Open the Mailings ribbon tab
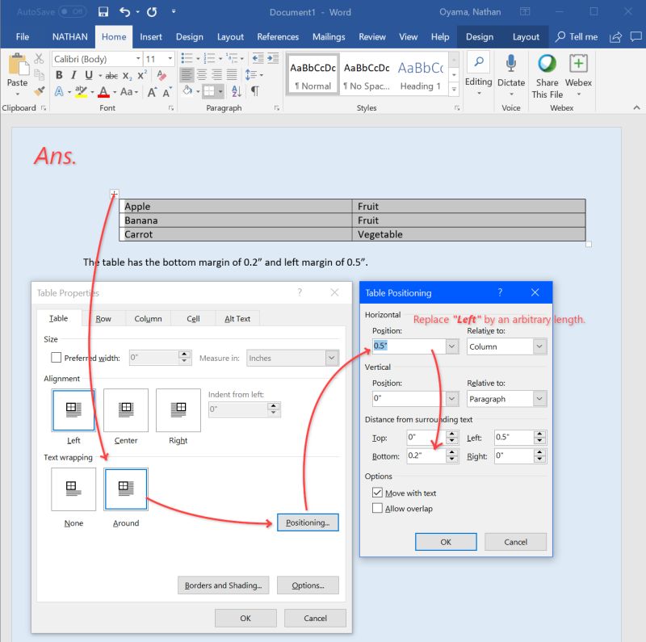646x642 pixels. (x=329, y=36)
